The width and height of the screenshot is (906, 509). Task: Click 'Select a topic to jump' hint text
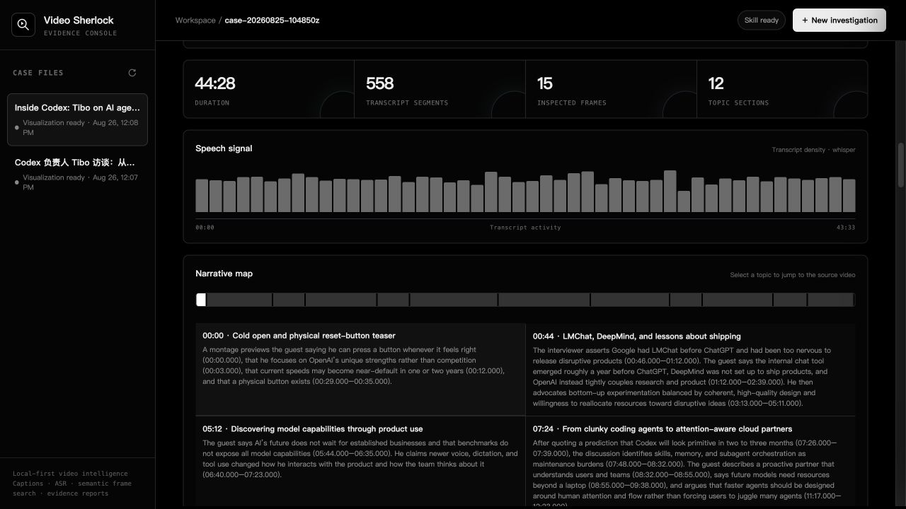coord(793,275)
